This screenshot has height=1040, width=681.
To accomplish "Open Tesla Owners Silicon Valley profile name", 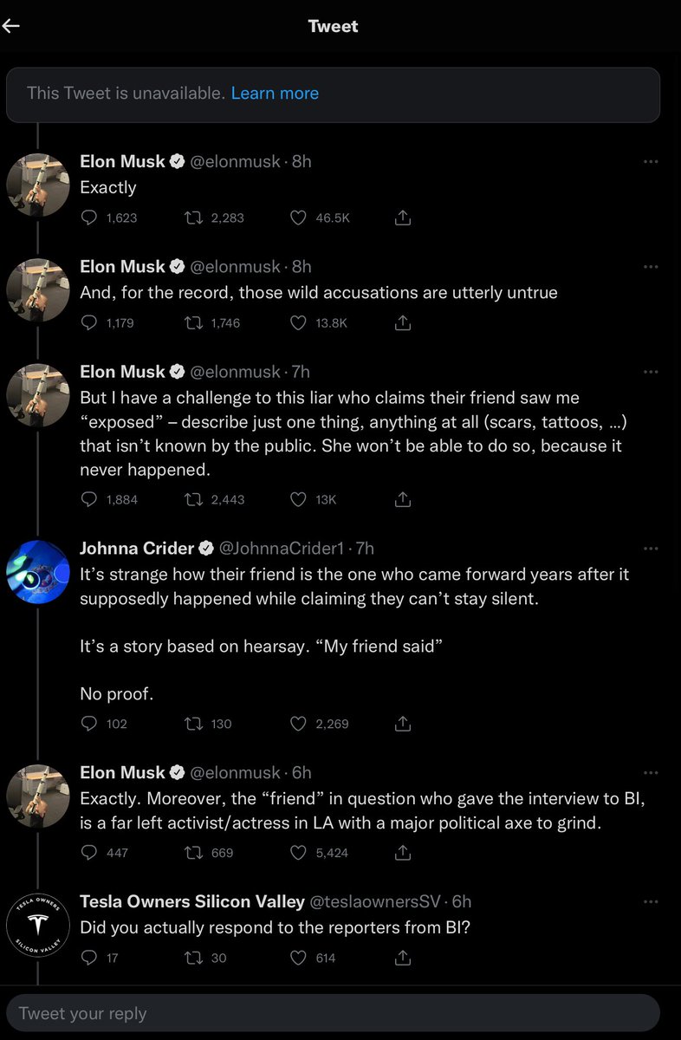I will (192, 902).
